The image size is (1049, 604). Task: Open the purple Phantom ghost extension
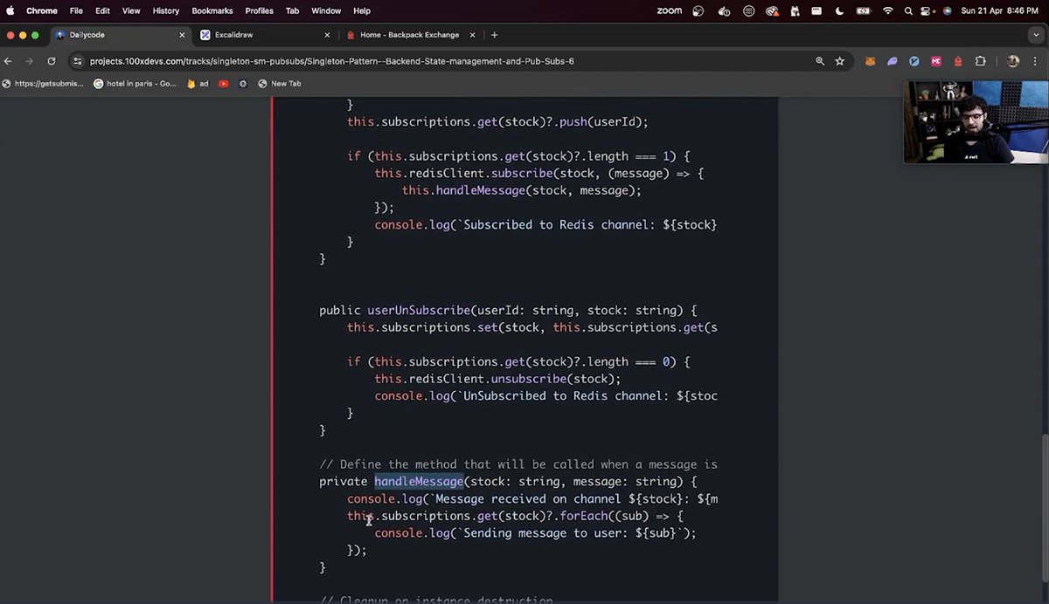[892, 61]
